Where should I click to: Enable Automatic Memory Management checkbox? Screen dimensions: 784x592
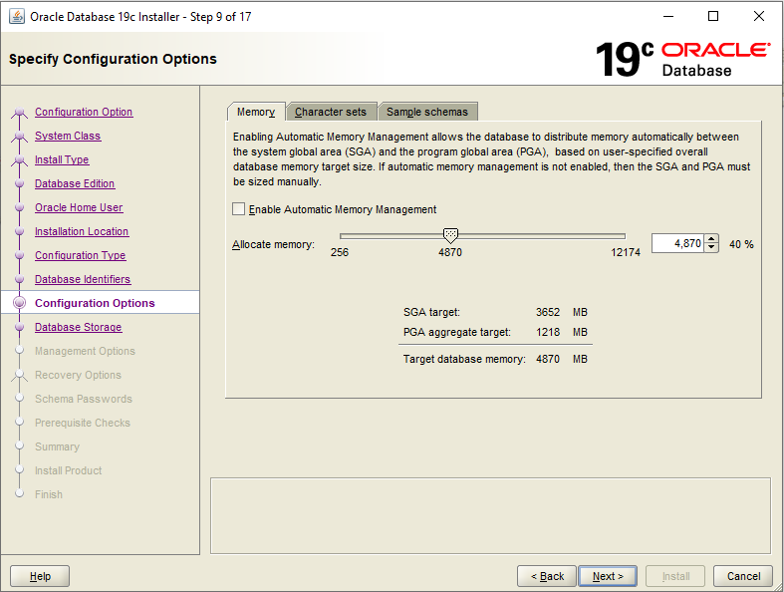pyautogui.click(x=238, y=209)
